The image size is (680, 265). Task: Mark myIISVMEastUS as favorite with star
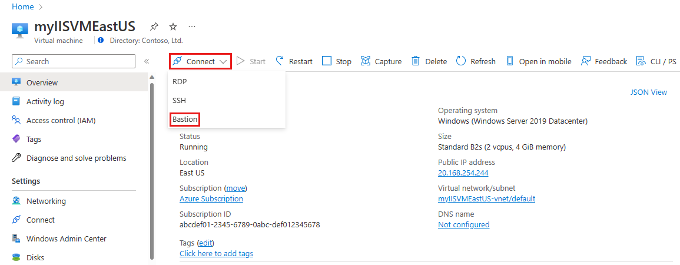[x=173, y=27]
